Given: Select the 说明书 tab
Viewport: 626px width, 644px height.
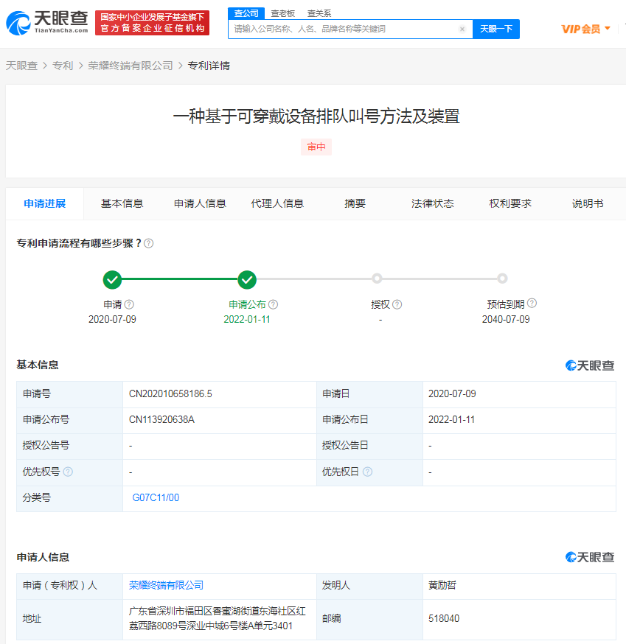Looking at the screenshot, I should pyautogui.click(x=588, y=203).
